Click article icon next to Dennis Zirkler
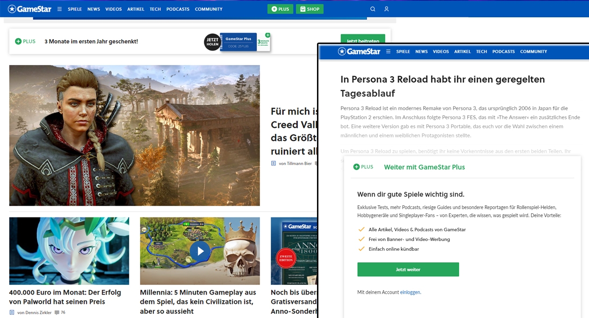 click(12, 312)
